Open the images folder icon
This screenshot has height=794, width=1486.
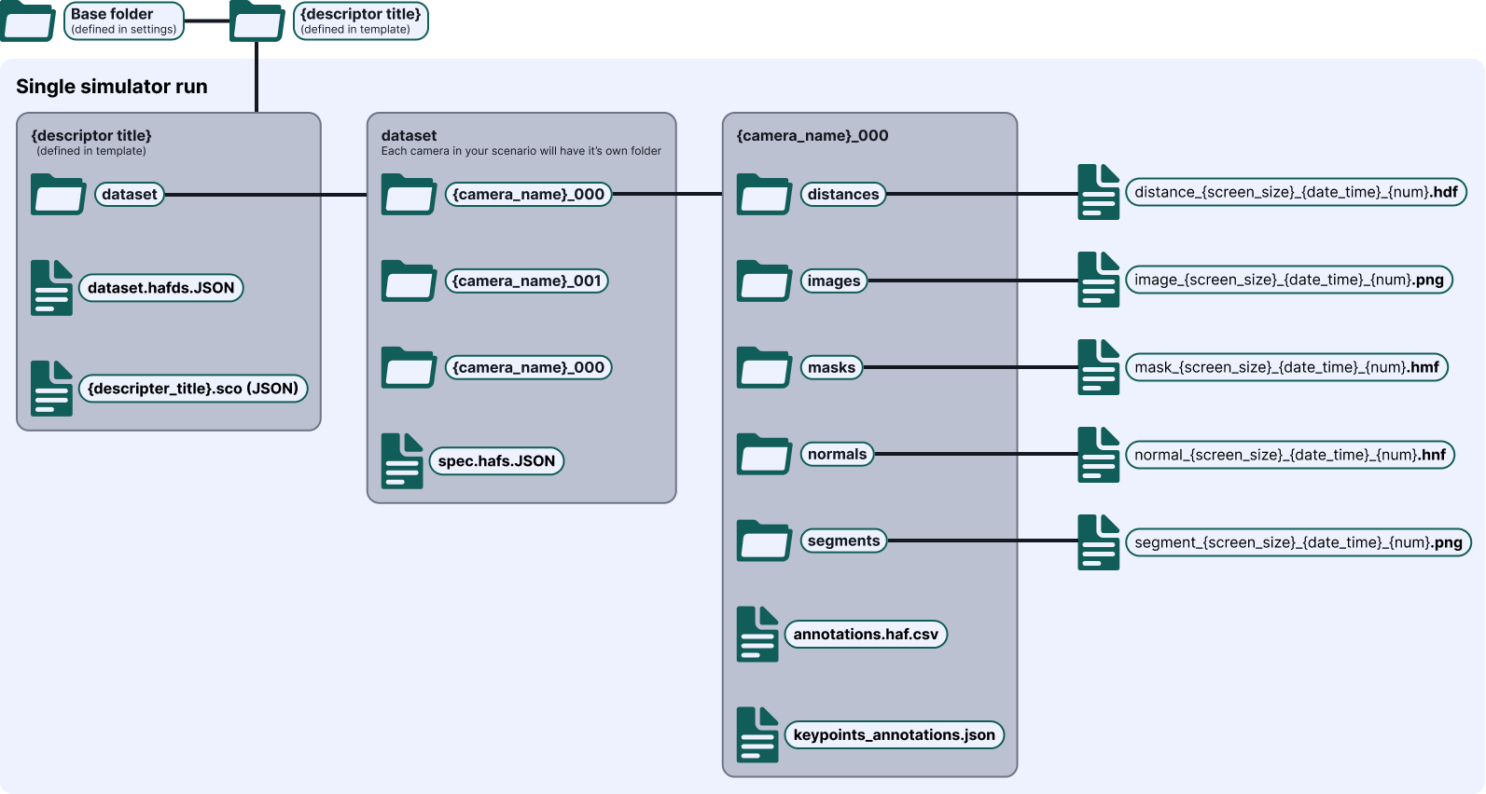pos(764,281)
